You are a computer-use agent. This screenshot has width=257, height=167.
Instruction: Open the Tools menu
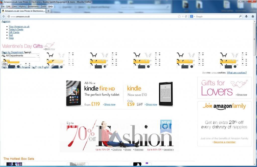click(x=43, y=6)
